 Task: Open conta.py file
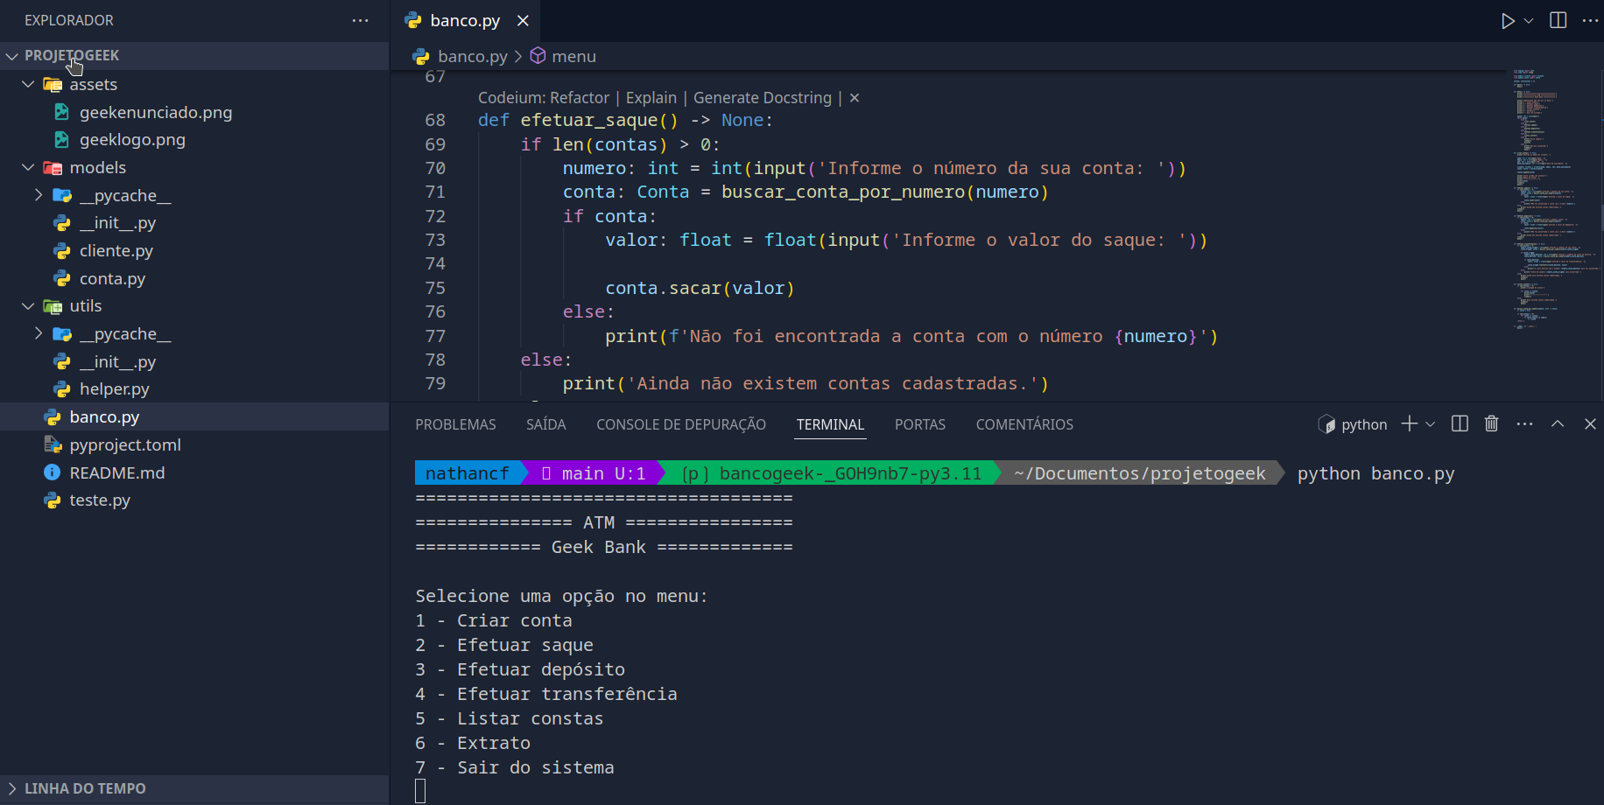(x=194, y=278)
